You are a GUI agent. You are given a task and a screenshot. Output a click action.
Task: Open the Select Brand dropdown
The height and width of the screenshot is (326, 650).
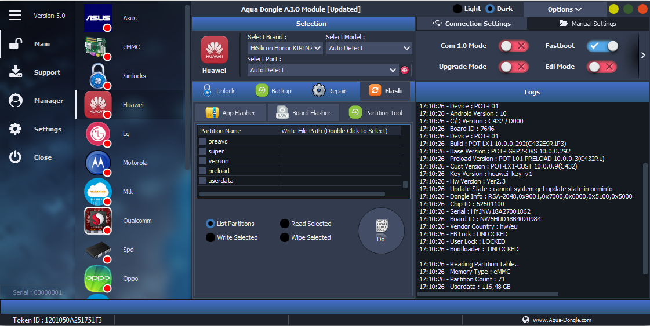coord(285,48)
